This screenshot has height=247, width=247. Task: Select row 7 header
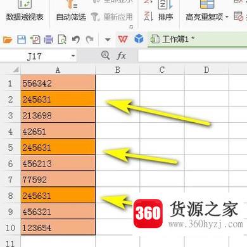click(x=10, y=179)
